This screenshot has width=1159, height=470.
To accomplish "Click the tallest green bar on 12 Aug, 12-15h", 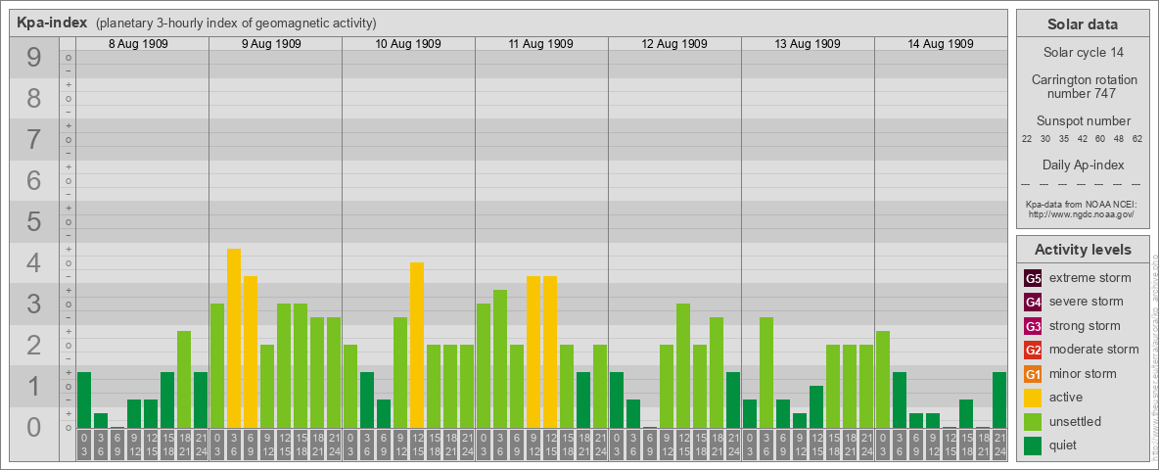I will pos(683,366).
